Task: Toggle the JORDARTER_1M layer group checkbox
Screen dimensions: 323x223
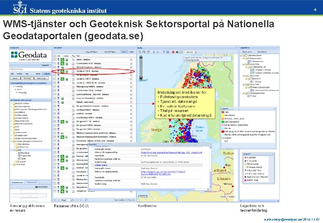Action: (251, 67)
